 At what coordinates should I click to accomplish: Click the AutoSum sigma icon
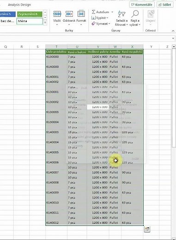point(93,12)
